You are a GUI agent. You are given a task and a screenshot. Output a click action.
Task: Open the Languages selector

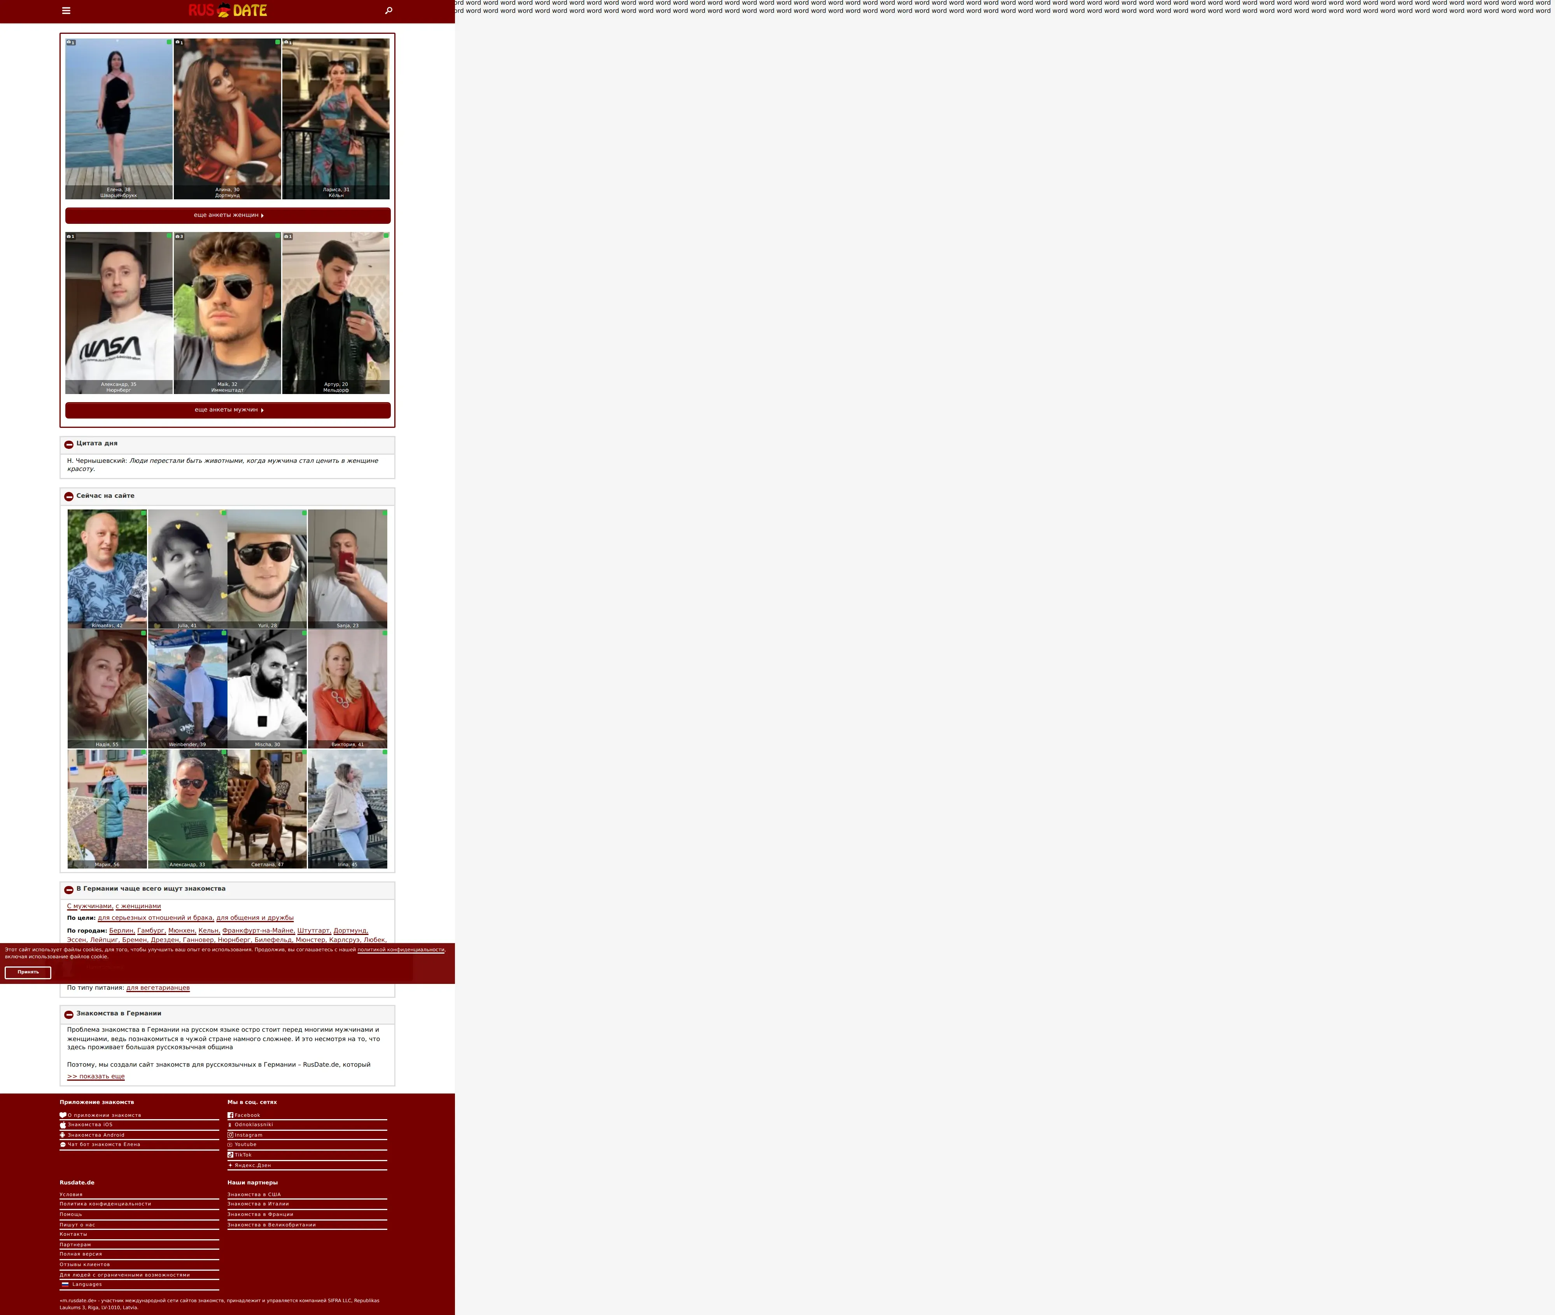86,1284
